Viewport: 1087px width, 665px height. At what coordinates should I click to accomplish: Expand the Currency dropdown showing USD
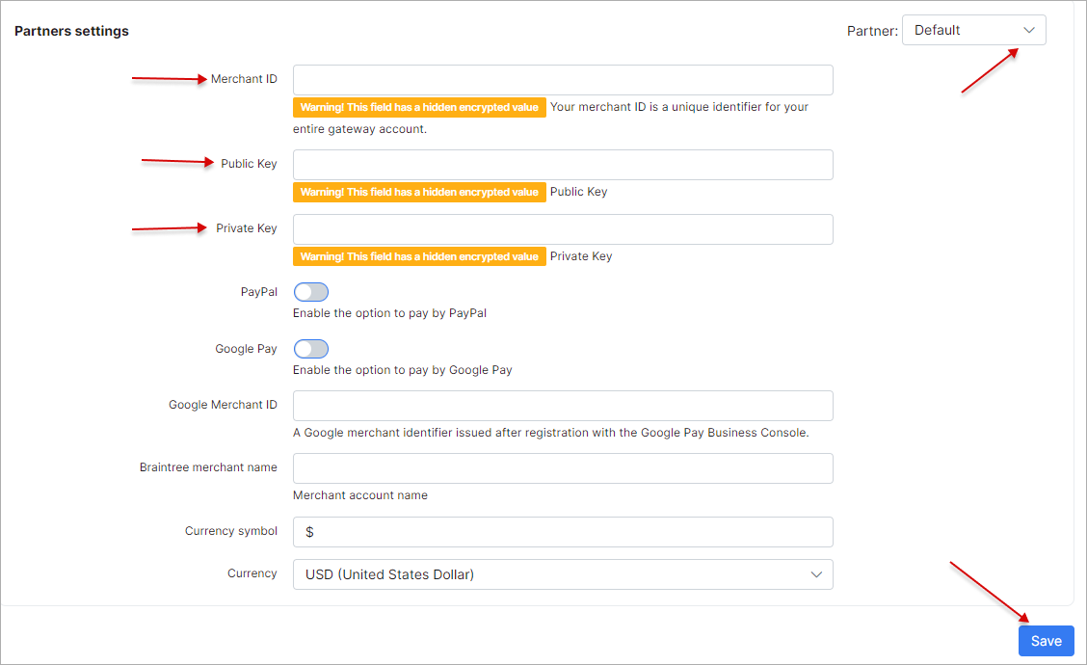[562, 574]
